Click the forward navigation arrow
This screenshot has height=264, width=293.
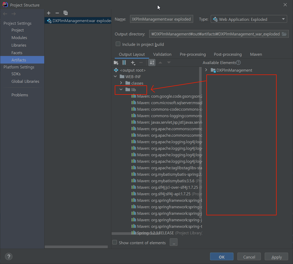[x=14, y=14]
